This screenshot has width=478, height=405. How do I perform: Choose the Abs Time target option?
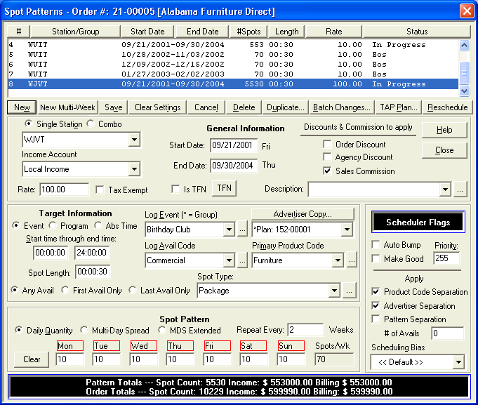[x=98, y=225]
